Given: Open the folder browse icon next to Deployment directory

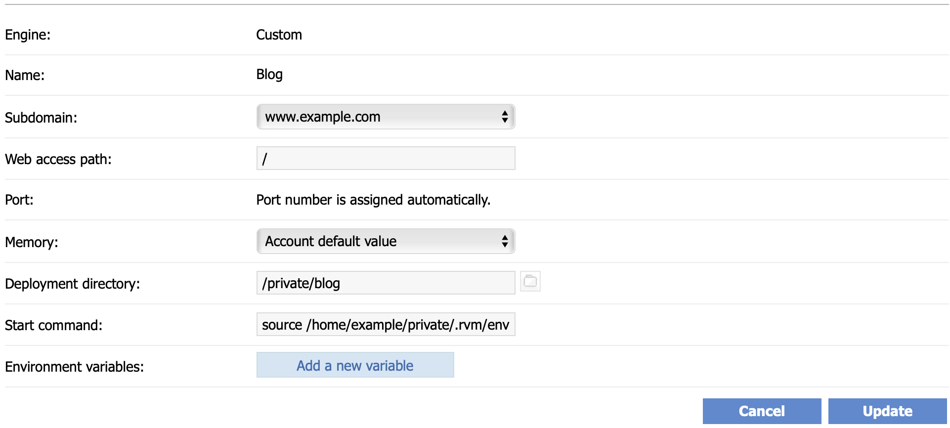Looking at the screenshot, I should 530,281.
